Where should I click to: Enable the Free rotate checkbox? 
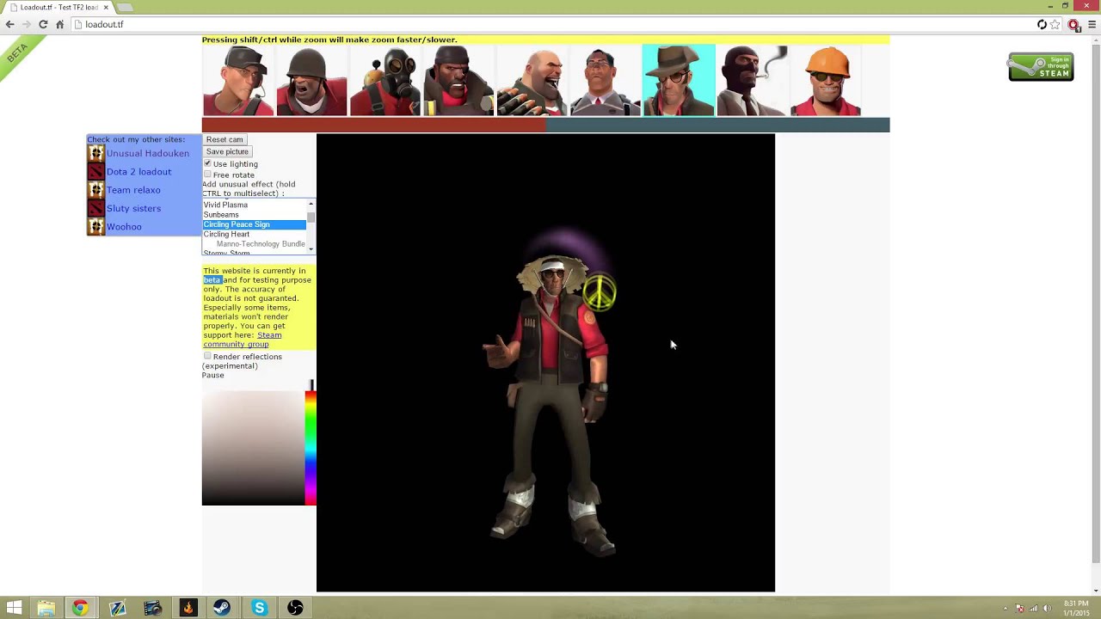tap(207, 175)
